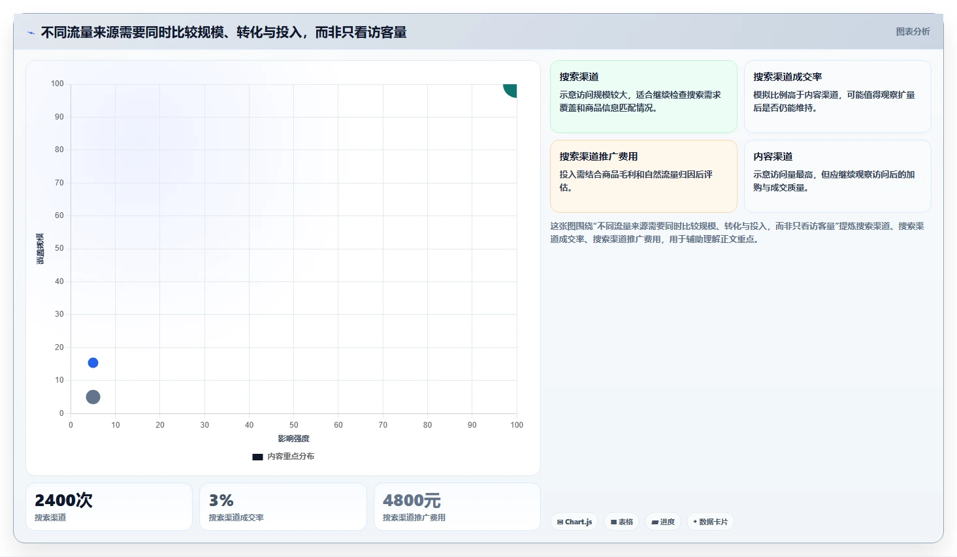Click the dark legend color box
The image size is (957, 557).
(x=257, y=457)
